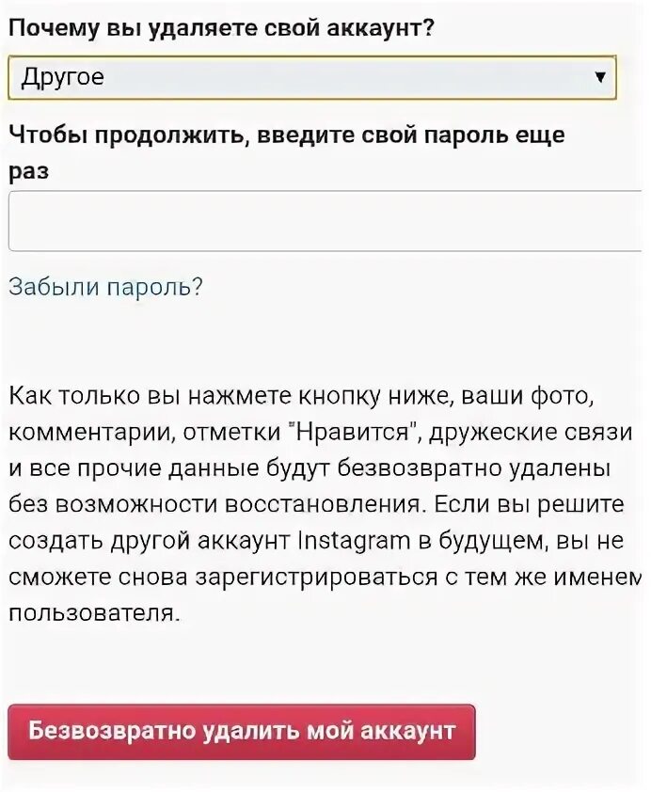The width and height of the screenshot is (651, 792).
Task: Open the deletion reason dropdown showing Другое
Action: [312, 77]
